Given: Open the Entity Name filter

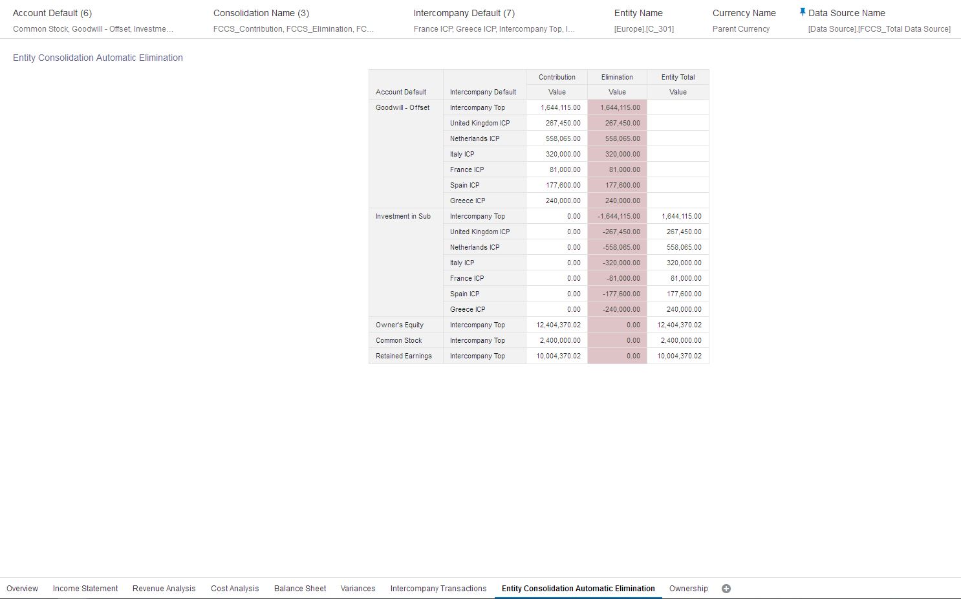Looking at the screenshot, I should tap(638, 13).
